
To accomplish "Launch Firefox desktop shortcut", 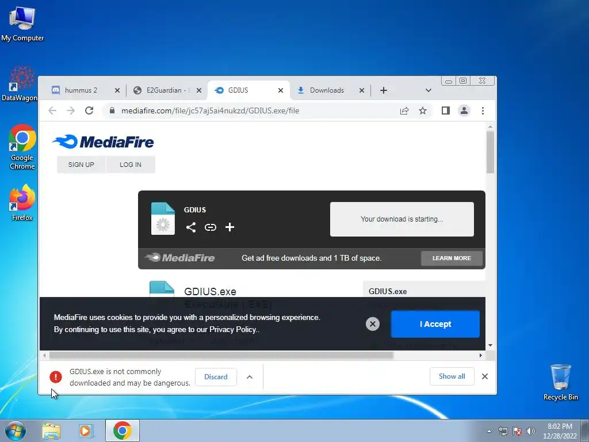I will point(22,202).
